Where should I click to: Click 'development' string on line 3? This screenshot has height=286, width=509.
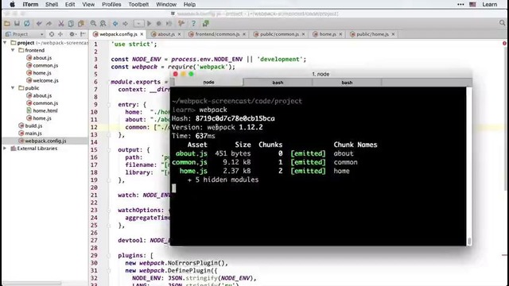[x=280, y=59]
